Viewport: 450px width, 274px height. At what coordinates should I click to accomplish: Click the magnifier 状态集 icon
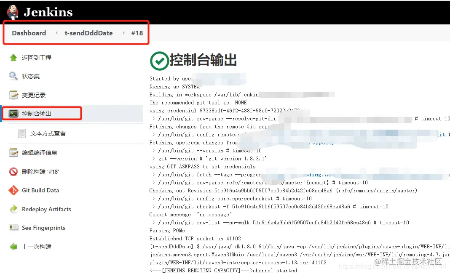[13, 76]
